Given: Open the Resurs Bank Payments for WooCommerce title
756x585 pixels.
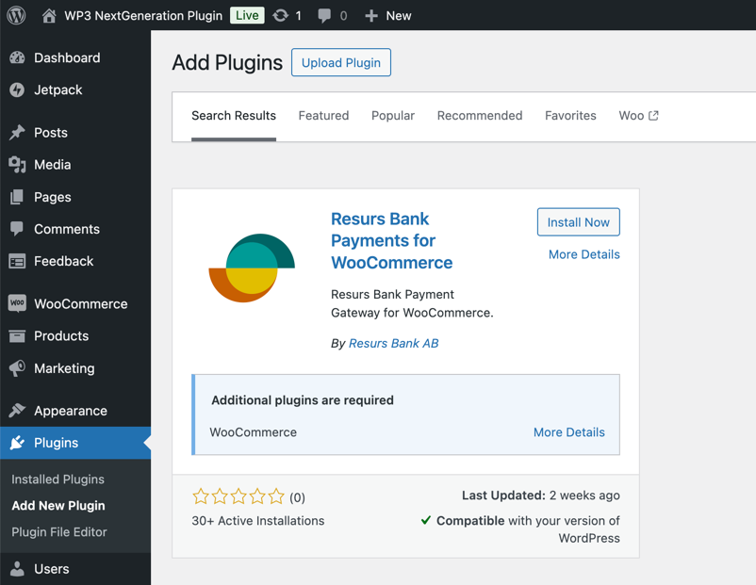Looking at the screenshot, I should (x=392, y=240).
